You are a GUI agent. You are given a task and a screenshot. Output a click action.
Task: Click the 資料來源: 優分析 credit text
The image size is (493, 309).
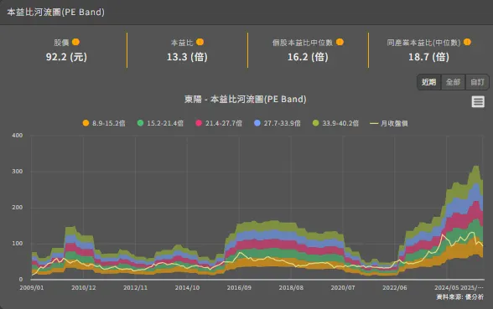tap(460, 297)
